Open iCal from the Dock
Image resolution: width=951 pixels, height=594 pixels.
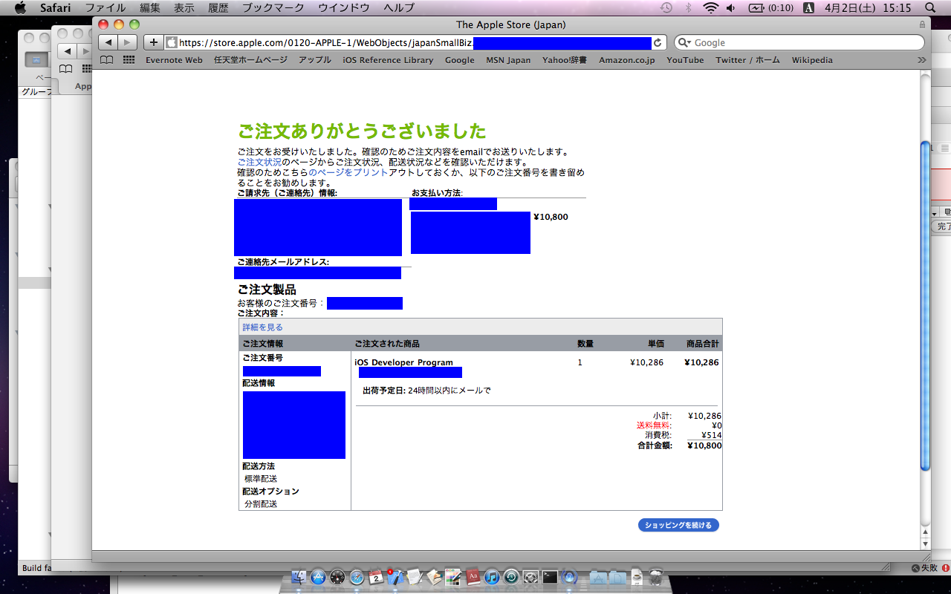click(x=376, y=577)
